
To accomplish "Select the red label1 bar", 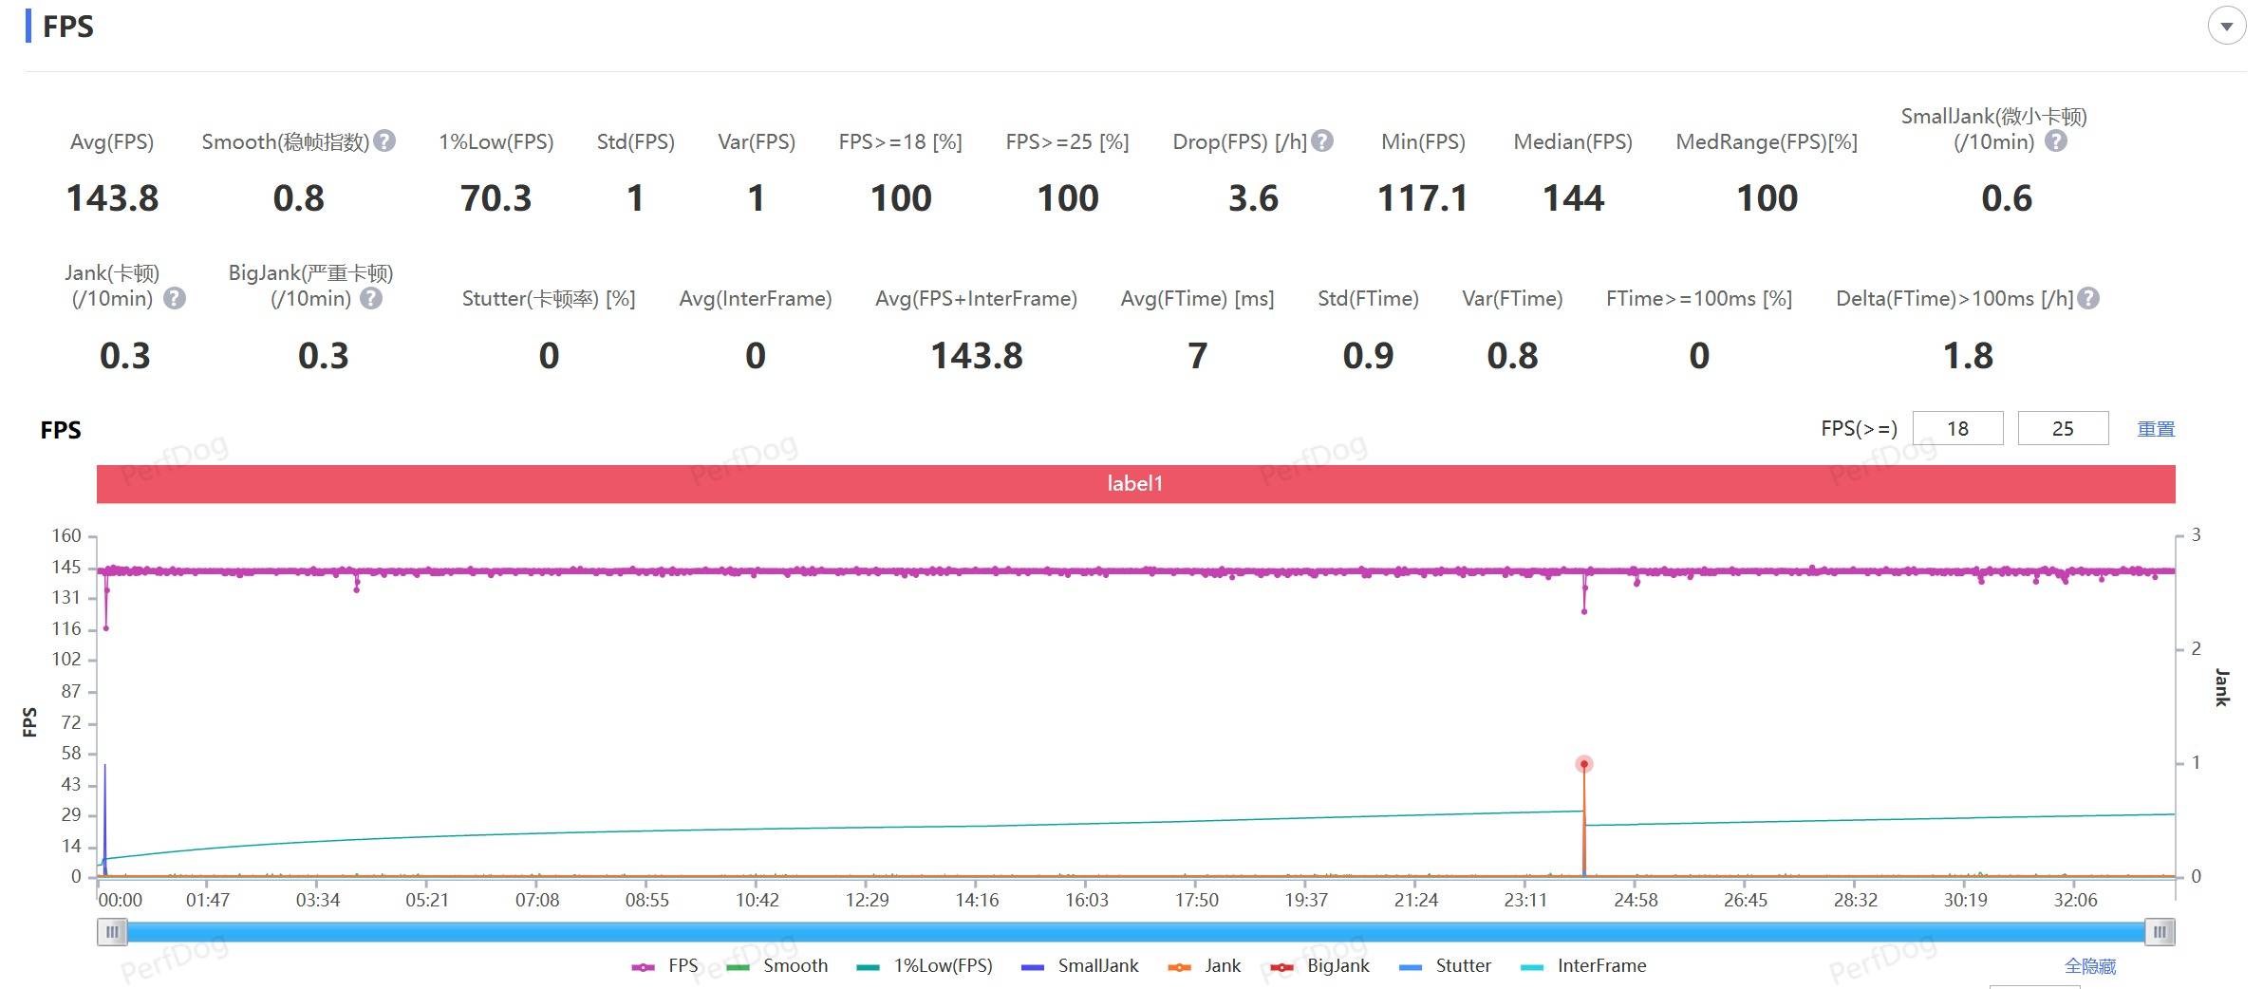I will tap(1135, 484).
